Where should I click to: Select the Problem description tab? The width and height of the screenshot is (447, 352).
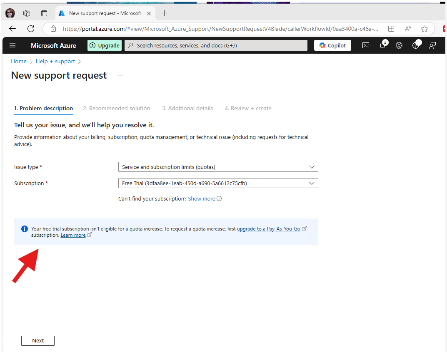(x=44, y=109)
